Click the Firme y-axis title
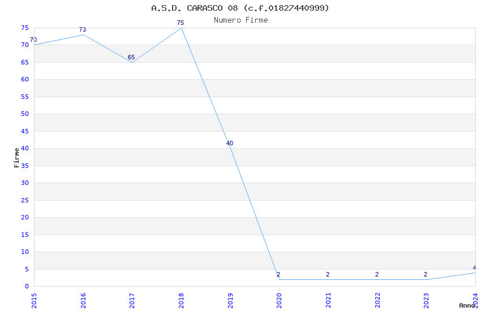The image size is (481, 311). click(16, 158)
